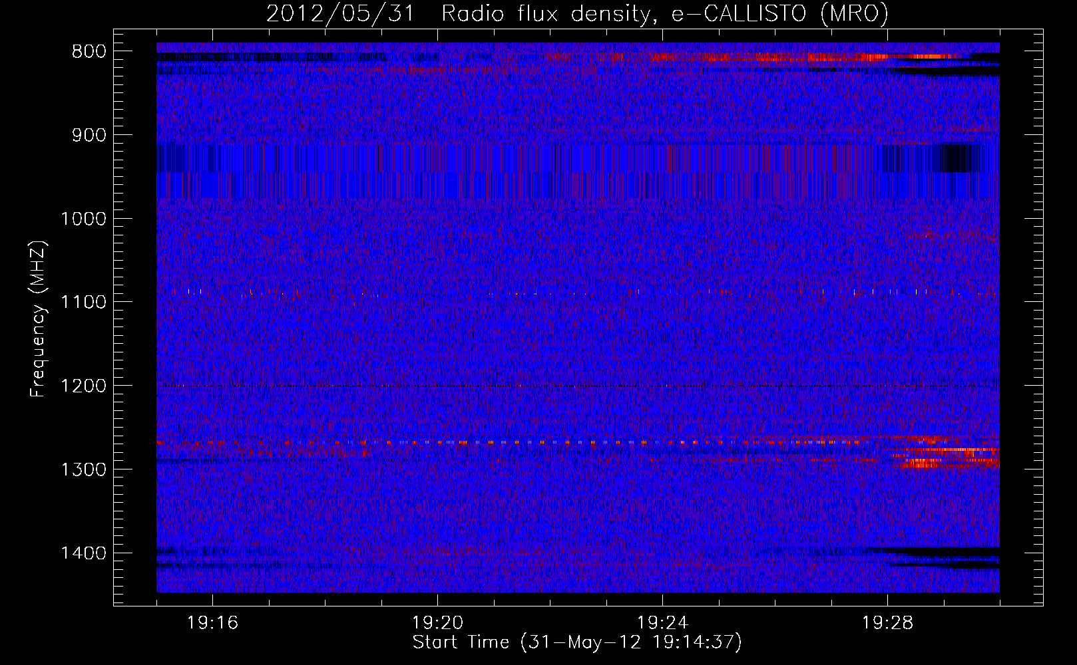Click the 1400 frequency axis label

83,553
